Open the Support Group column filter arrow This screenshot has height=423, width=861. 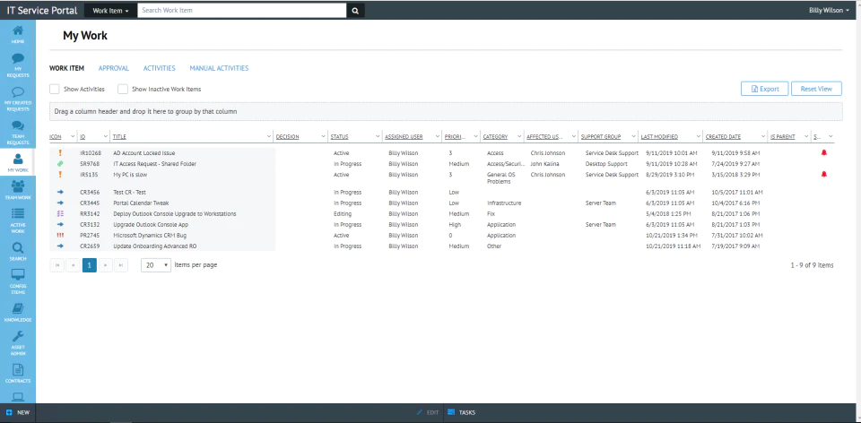[633, 136]
